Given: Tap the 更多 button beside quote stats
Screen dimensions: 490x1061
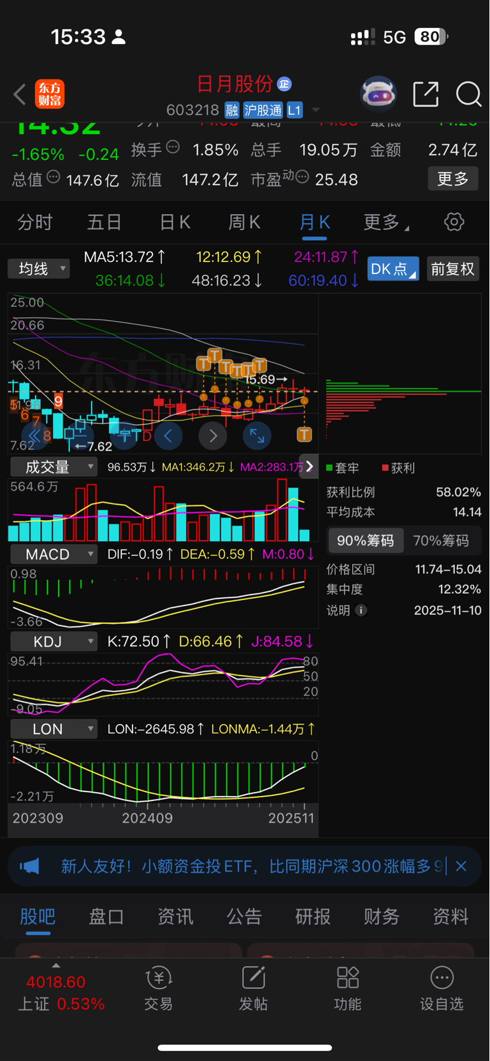Looking at the screenshot, I should [x=453, y=179].
